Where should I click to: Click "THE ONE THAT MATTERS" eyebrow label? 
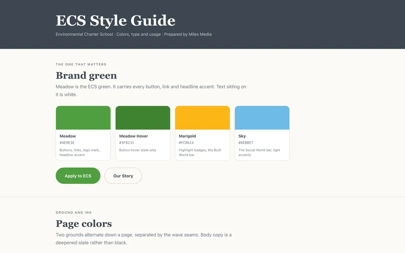pyautogui.click(x=81, y=64)
